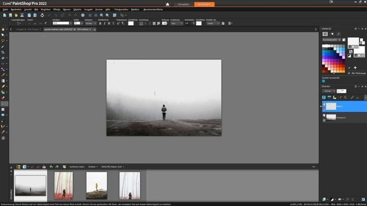Switch to the first inactive document tab

coord(29,29)
